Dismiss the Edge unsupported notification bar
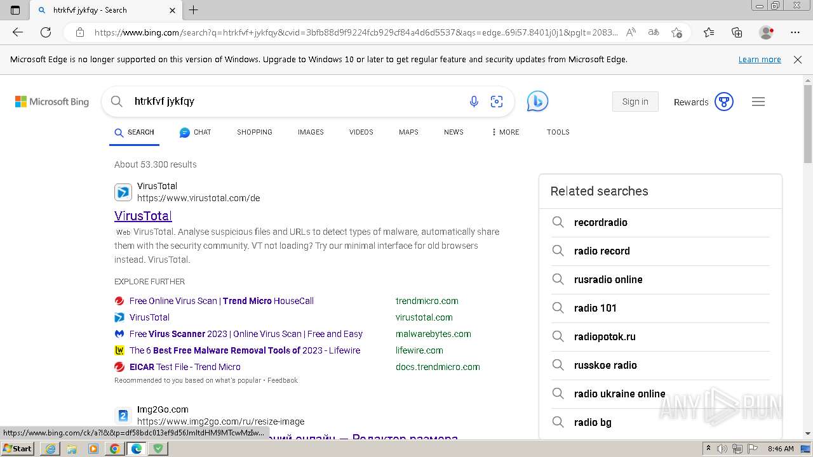 pos(798,60)
